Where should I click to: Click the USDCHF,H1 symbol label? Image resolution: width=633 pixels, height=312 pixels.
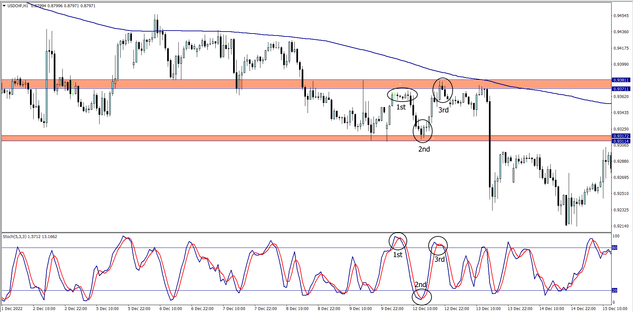click(x=18, y=6)
